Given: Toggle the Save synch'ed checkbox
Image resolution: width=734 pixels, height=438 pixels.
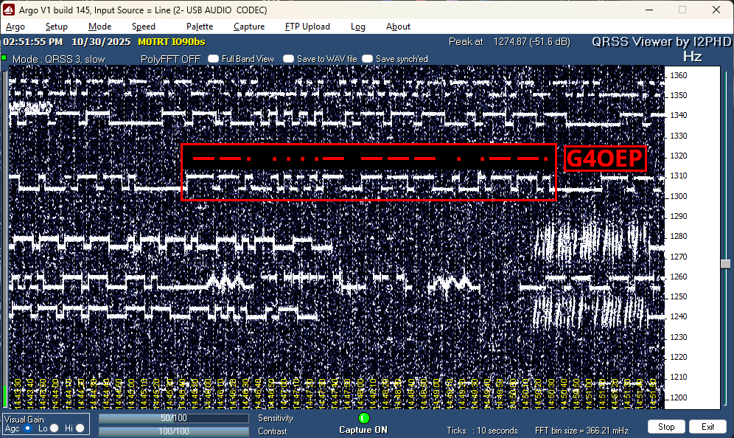Looking at the screenshot, I should point(368,58).
